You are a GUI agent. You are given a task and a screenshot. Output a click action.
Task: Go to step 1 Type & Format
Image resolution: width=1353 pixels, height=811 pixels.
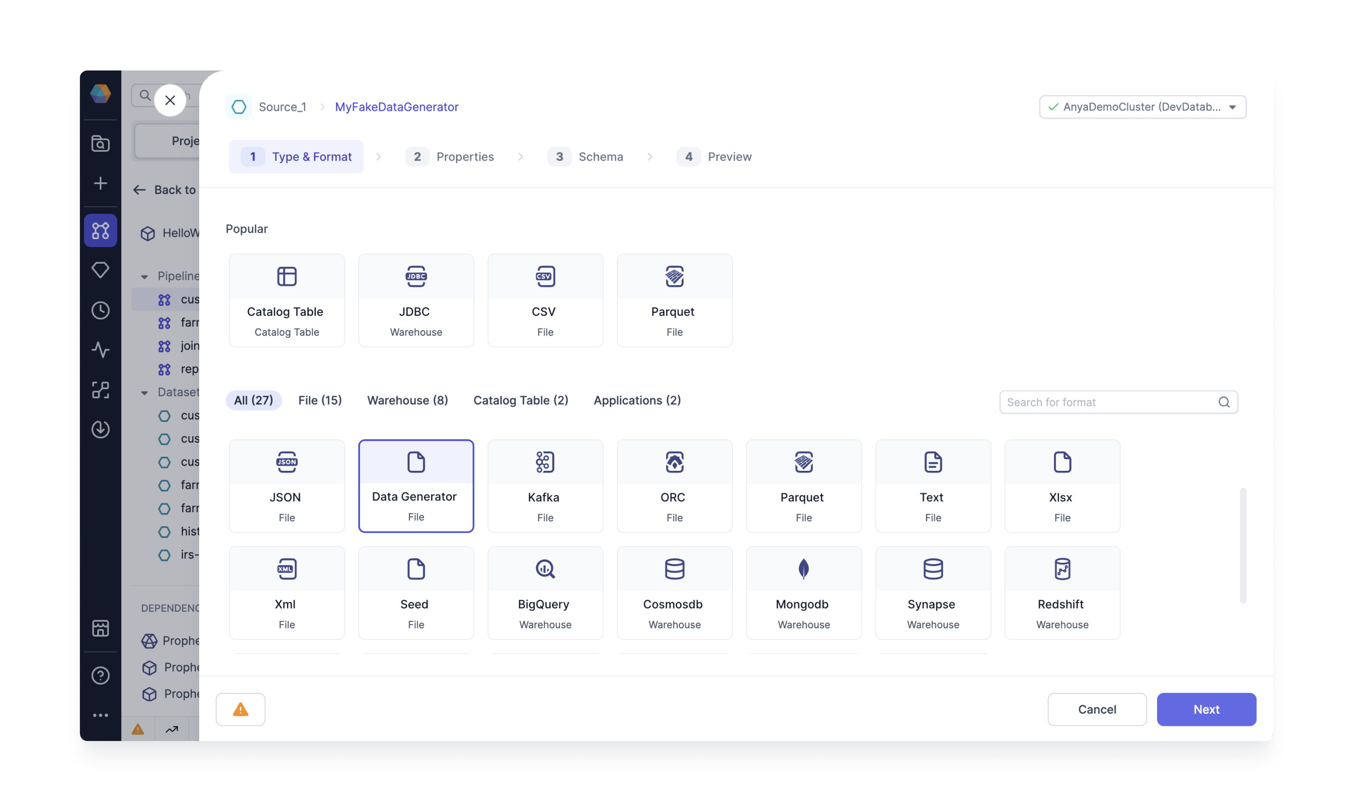[296, 157]
